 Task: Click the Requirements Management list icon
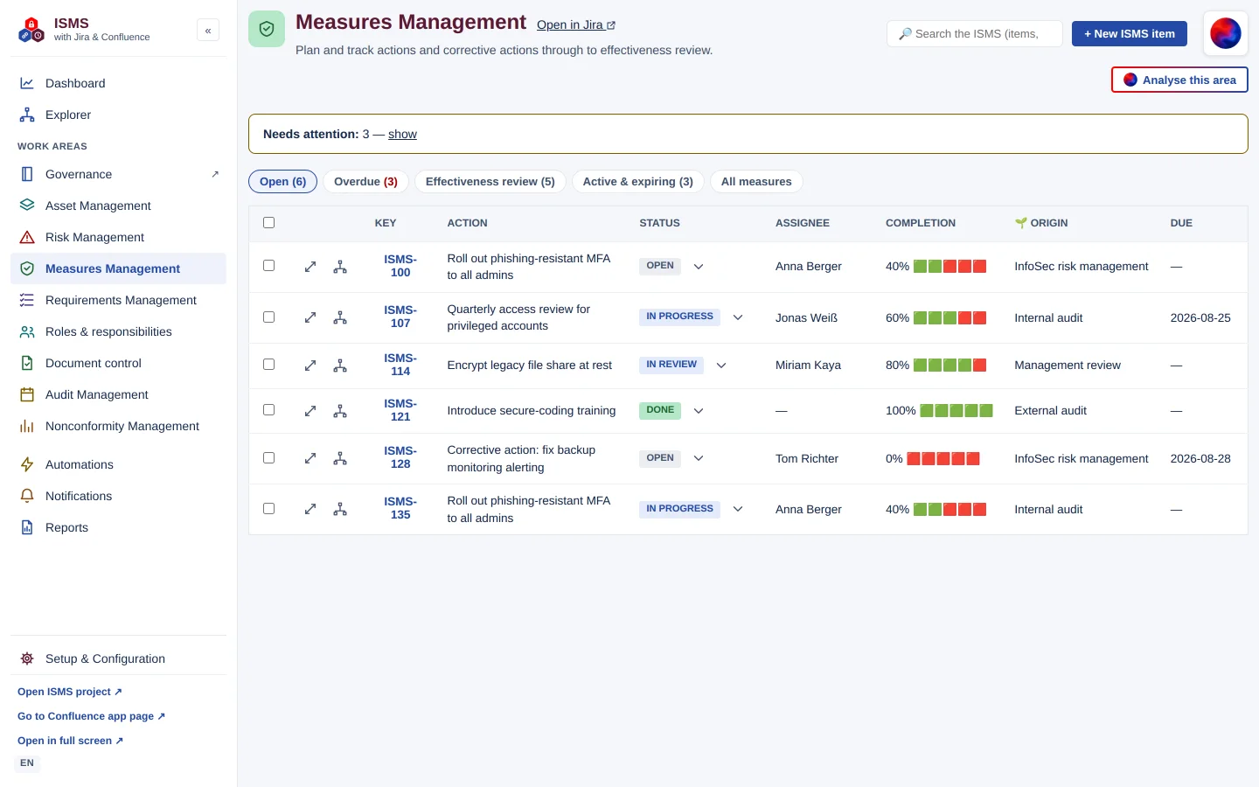tap(27, 300)
